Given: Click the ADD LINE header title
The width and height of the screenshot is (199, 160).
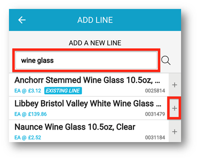Looking at the screenshot, I should (95, 20).
